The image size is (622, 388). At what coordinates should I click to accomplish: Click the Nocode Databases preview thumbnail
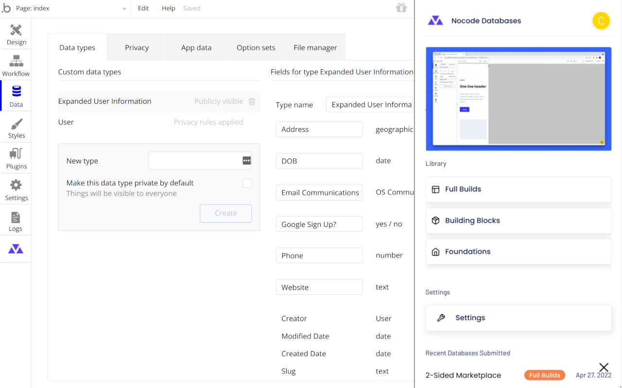tap(518, 98)
